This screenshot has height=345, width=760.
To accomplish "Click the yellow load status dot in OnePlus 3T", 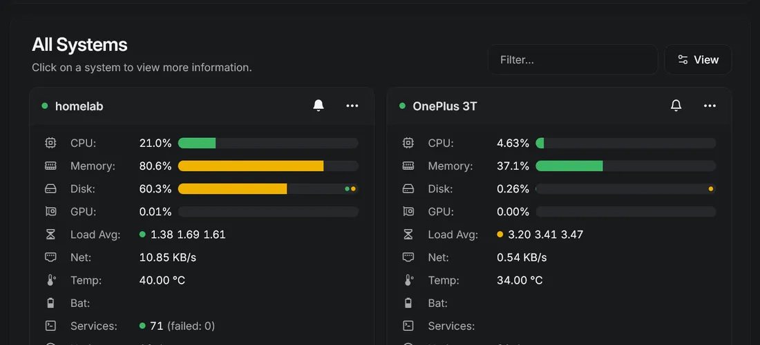I will coord(500,235).
